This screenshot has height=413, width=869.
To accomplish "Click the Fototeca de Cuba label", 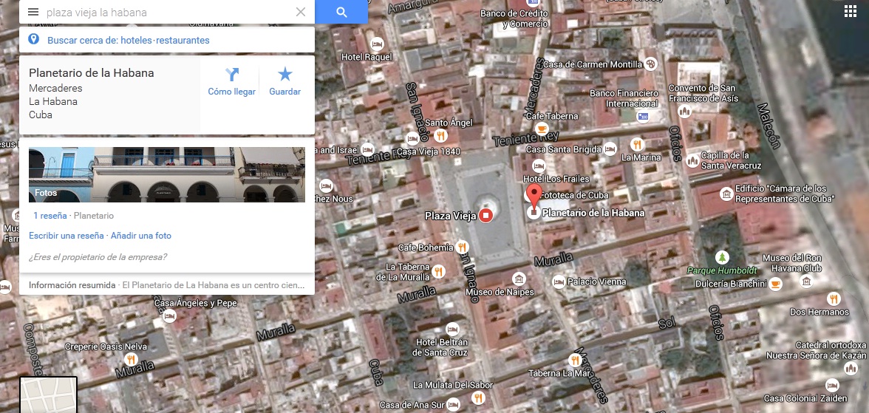I will click(x=574, y=194).
